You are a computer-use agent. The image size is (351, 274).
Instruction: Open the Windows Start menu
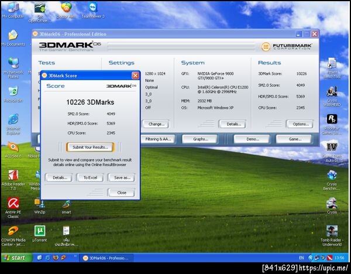click(x=16, y=258)
